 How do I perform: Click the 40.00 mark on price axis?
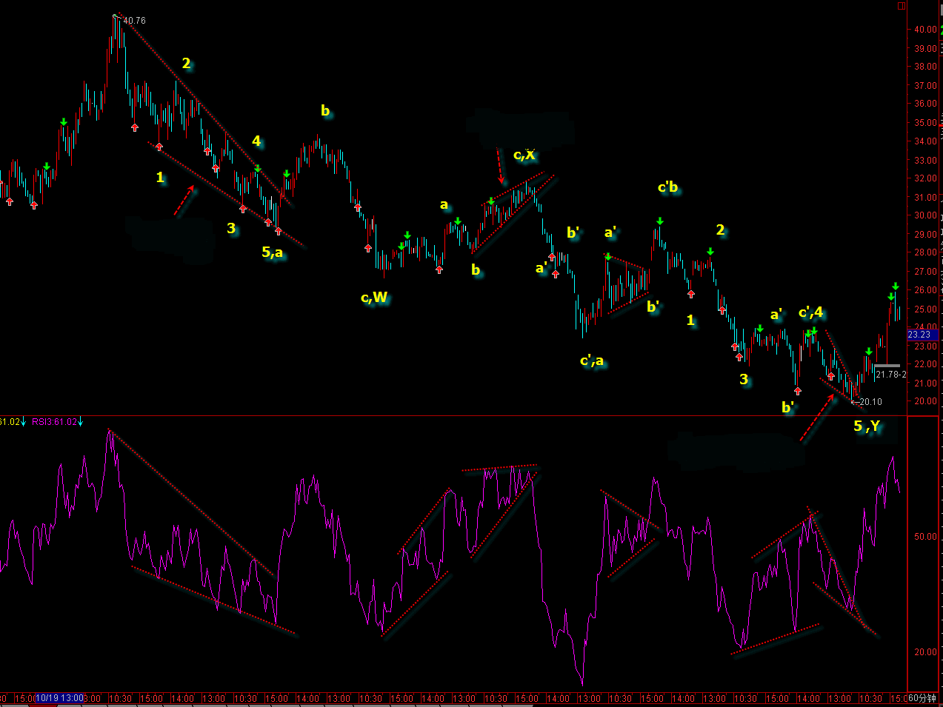(x=925, y=30)
